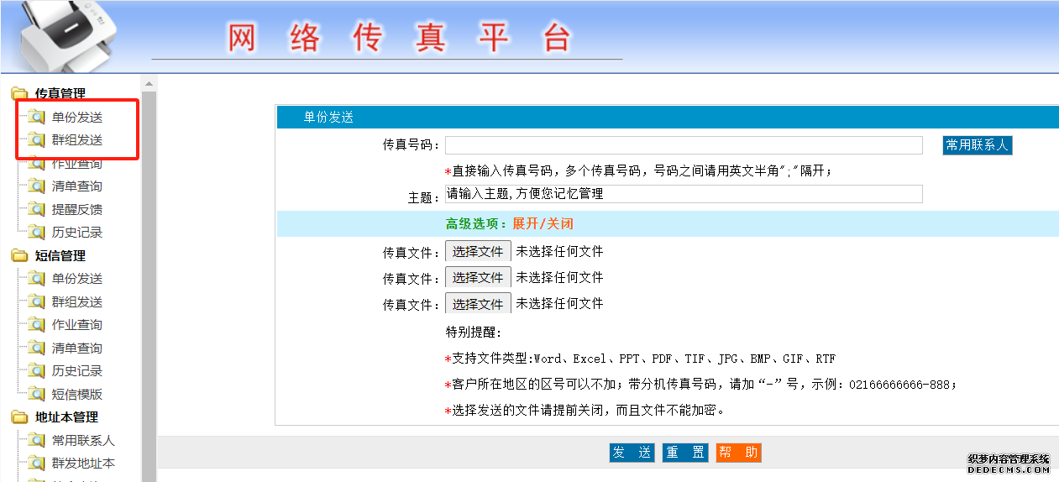Click icon beside 短信模版 item

click(36, 394)
